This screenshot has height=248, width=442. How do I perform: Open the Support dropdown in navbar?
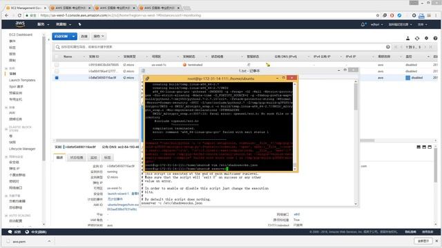point(422,25)
